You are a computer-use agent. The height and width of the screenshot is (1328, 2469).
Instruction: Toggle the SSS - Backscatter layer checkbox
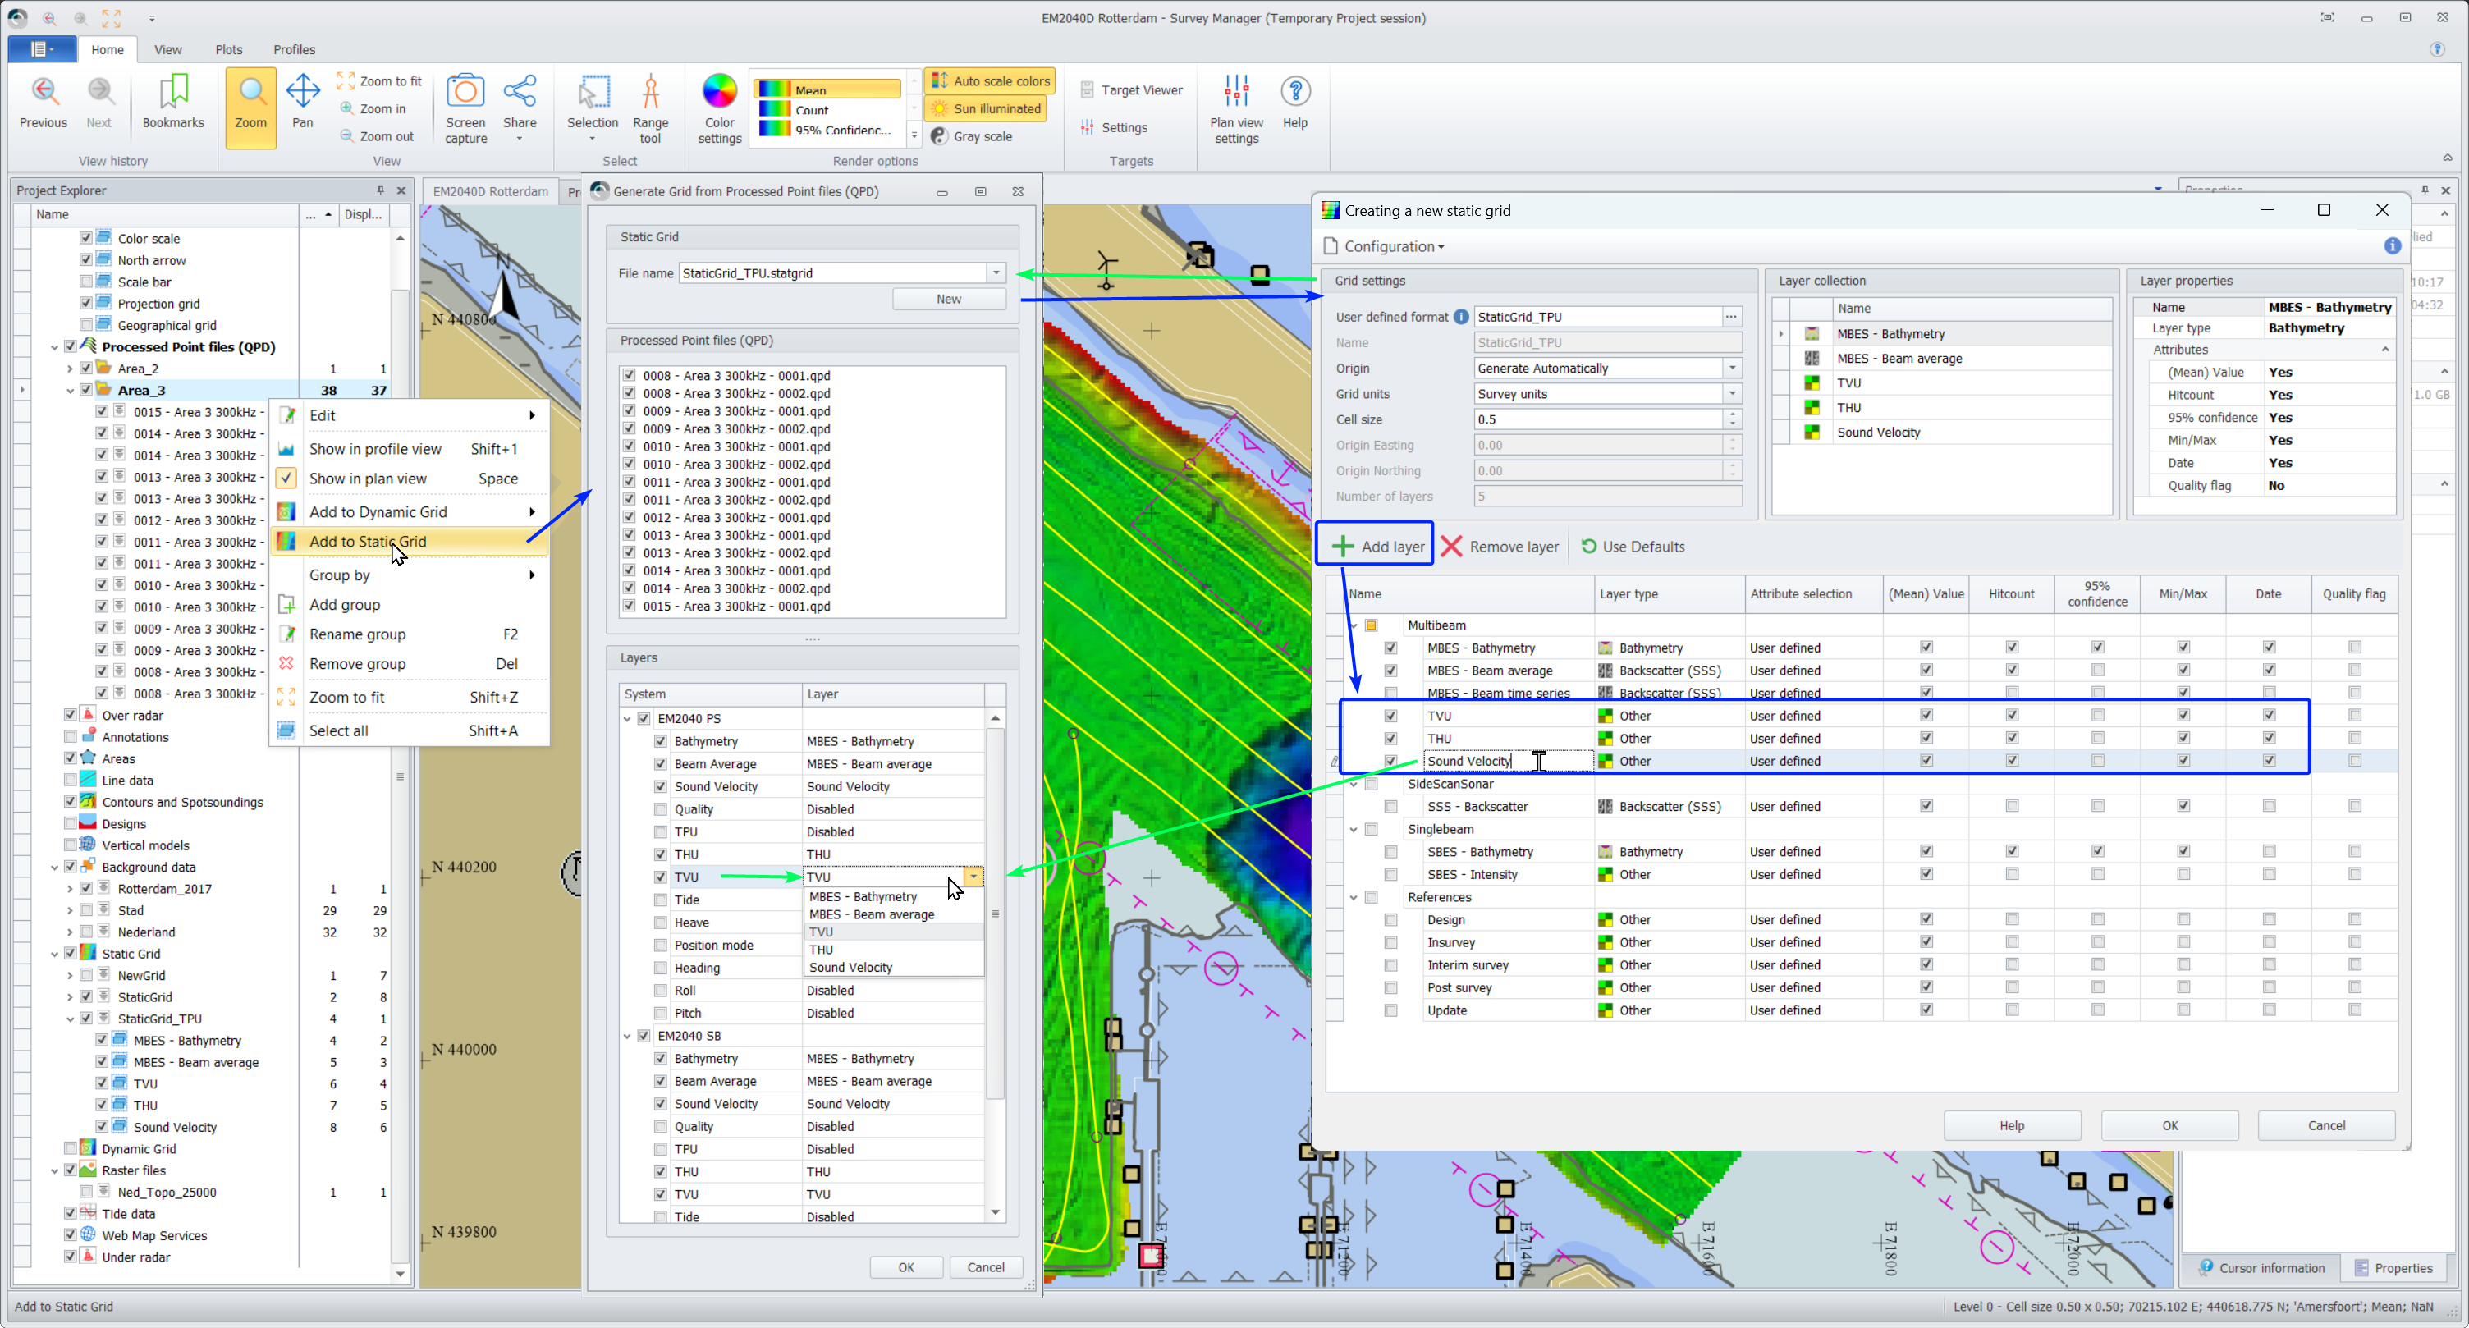[x=1390, y=807]
